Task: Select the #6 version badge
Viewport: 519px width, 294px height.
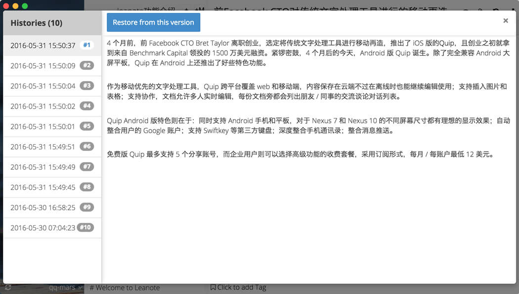Action: coord(87,146)
